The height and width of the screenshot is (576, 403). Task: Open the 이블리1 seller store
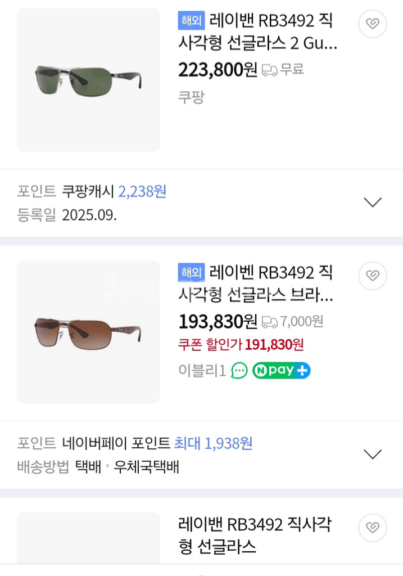coord(202,371)
